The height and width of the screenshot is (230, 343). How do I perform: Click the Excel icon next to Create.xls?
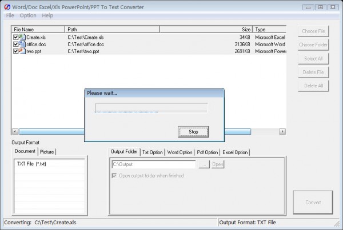tap(22, 37)
